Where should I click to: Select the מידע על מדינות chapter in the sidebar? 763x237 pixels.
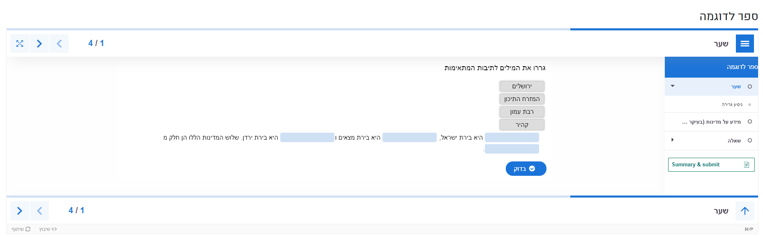(x=711, y=122)
